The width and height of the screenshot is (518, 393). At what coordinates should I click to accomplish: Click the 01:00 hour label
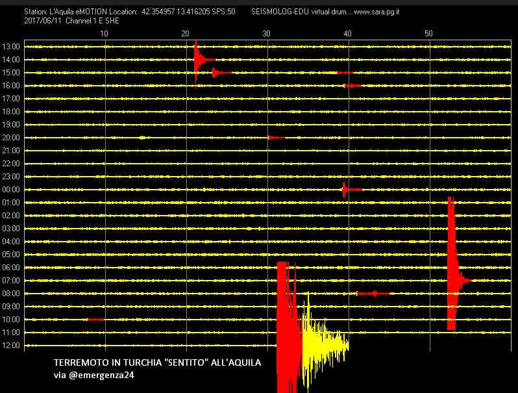click(11, 203)
